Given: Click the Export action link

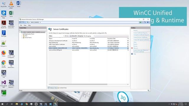Looking at the screenshot, I should (136, 44).
